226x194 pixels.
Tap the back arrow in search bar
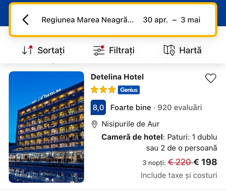(25, 20)
